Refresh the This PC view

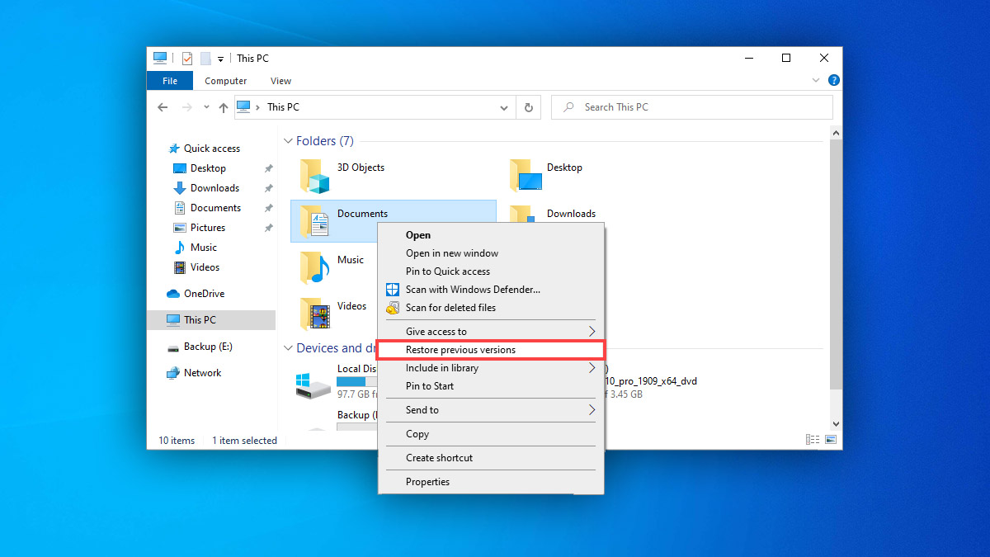pos(529,107)
